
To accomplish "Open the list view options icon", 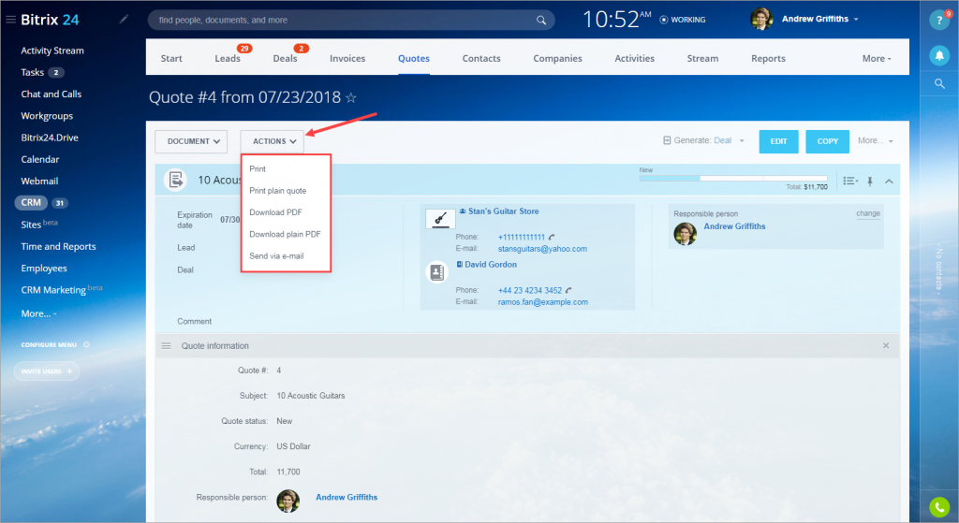I will pyautogui.click(x=850, y=181).
